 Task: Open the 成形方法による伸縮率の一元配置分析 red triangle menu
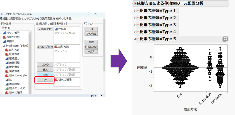pos(135,3)
